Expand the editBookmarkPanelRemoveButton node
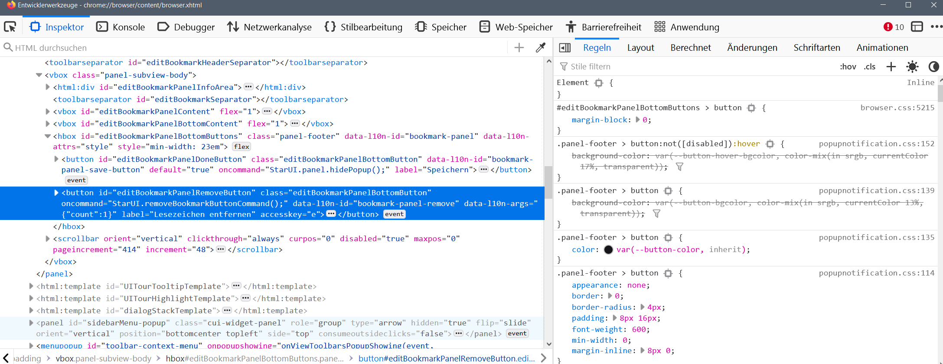Image resolution: width=943 pixels, height=364 pixels. [56, 193]
